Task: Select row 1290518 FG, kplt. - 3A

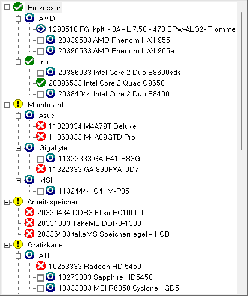Action: click(x=142, y=29)
